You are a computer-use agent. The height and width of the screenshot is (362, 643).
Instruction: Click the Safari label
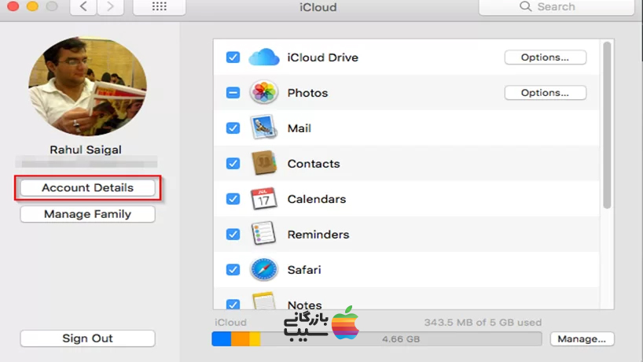point(304,270)
